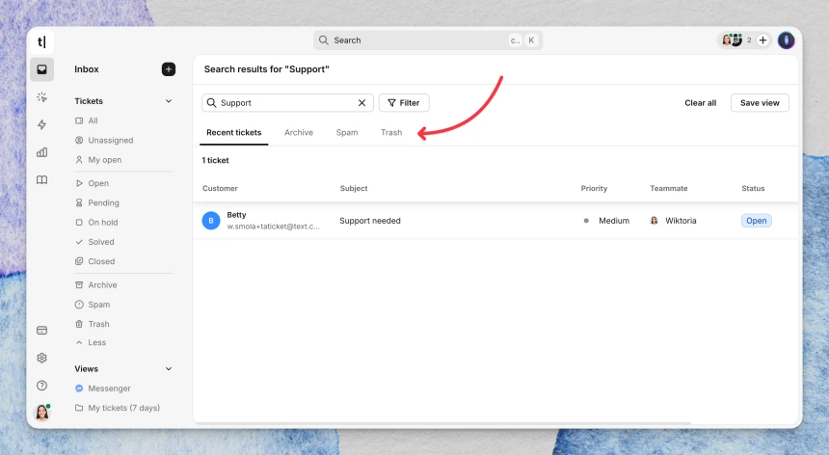Viewport: 829px width, 455px height.
Task: Open the lightning bolt automations icon
Action: coord(41,124)
